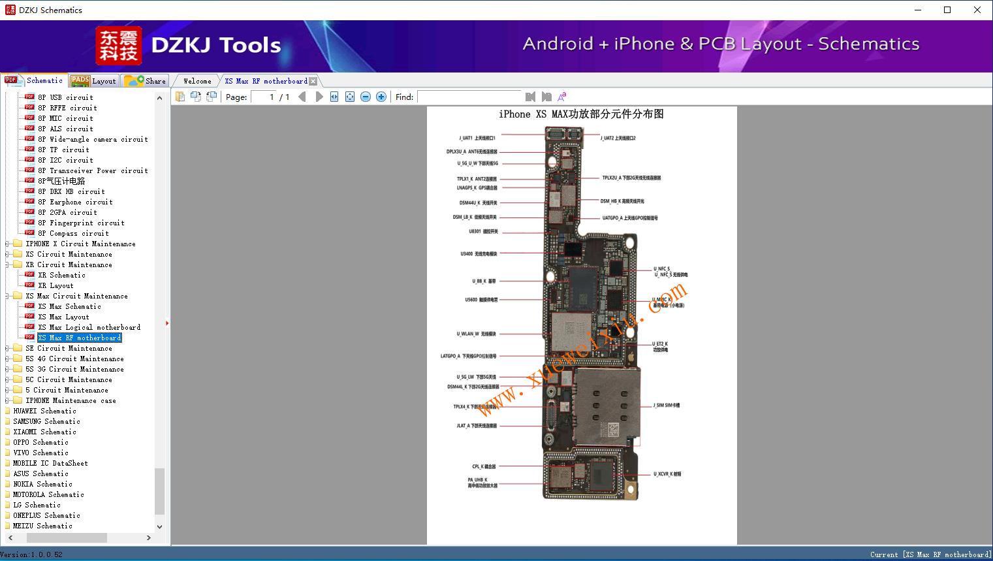This screenshot has height=561, width=993.
Task: Click the fit-to-page icon
Action: [x=349, y=96]
